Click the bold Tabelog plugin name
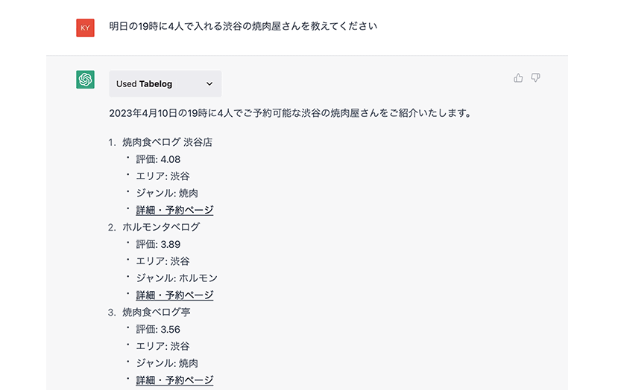This screenshot has width=618, height=390. pos(156,84)
